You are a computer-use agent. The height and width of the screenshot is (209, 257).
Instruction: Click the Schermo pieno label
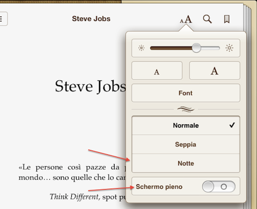(159, 186)
